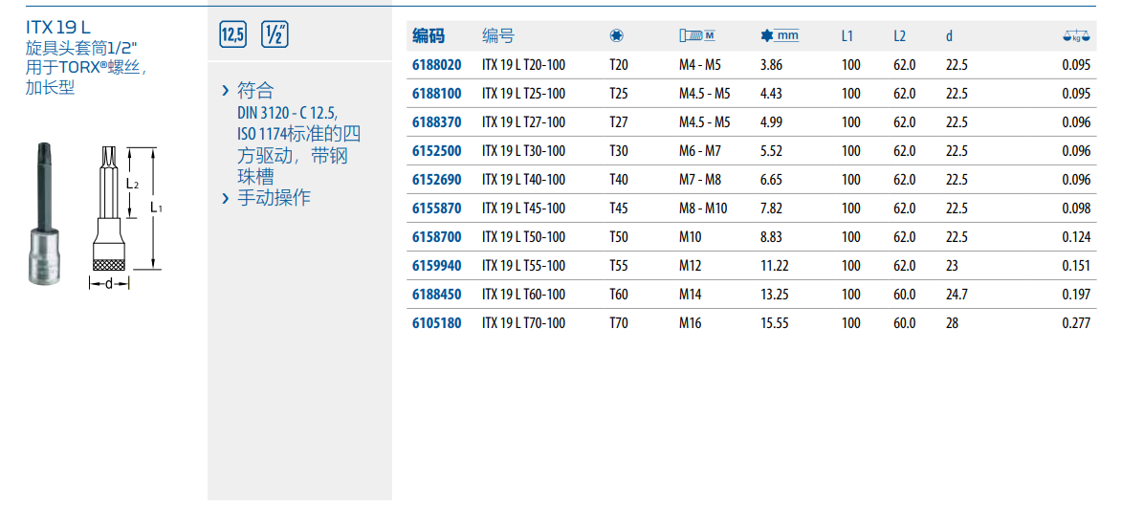Click the 1/2 inch drive icon

(274, 35)
